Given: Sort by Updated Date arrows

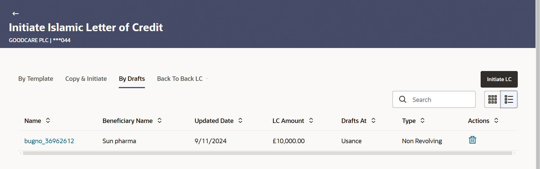Looking at the screenshot, I should click(240, 120).
